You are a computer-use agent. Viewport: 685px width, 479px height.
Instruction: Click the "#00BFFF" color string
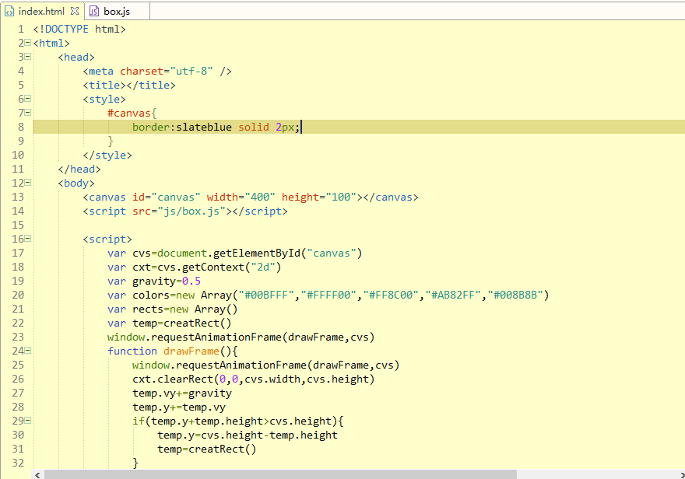(x=266, y=295)
